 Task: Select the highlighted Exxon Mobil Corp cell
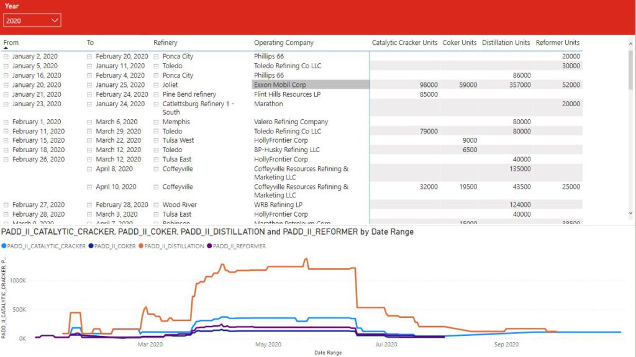pos(311,85)
